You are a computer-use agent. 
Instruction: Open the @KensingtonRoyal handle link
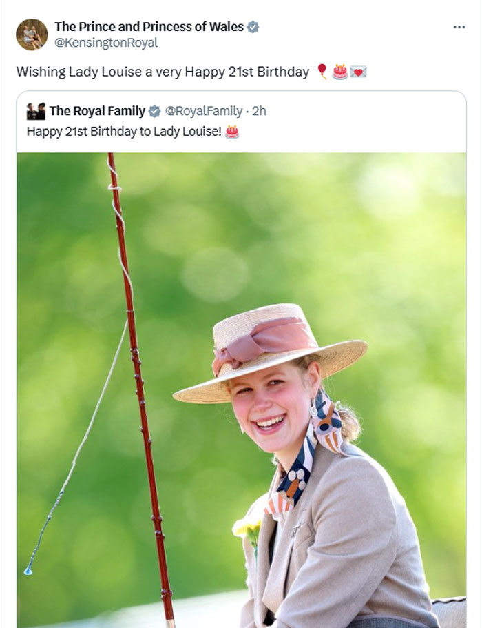pos(106,43)
